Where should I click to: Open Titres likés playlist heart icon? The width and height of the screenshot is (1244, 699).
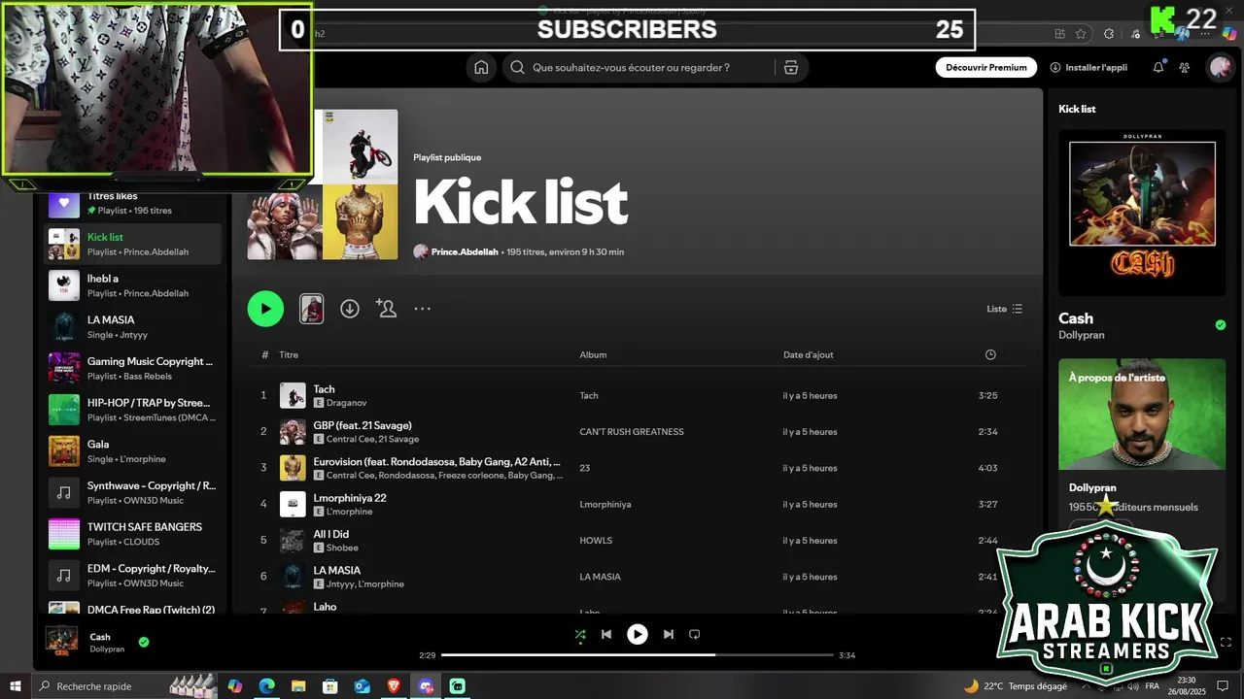click(x=64, y=203)
